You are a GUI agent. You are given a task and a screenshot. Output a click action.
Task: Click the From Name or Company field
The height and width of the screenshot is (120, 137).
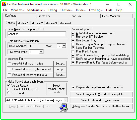(x=37, y=34)
